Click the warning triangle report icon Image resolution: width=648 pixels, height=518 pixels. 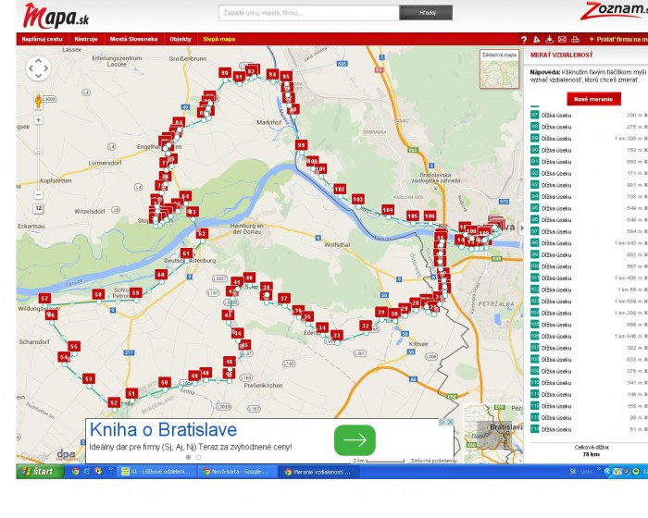click(x=536, y=40)
